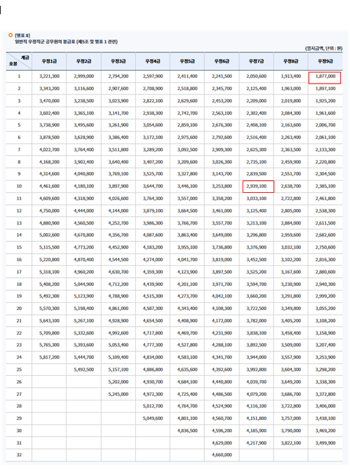Screen dimensions: 350x471
Task: Select 4,635,600 in 우정5급 호봉 25
Action: (188, 369)
